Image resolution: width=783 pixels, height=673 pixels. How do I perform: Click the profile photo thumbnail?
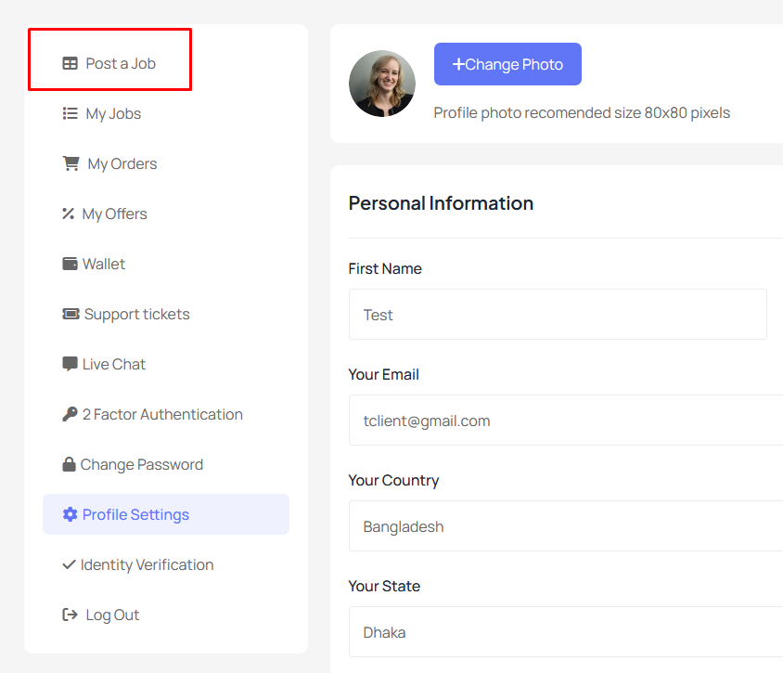382,84
